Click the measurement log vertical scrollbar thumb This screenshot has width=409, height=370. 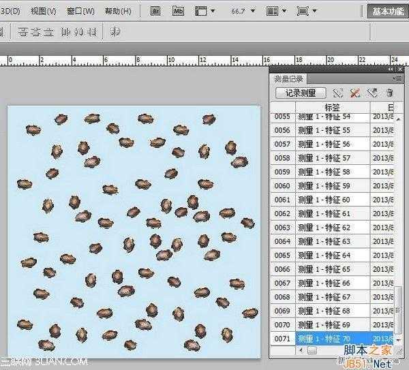coord(399,310)
